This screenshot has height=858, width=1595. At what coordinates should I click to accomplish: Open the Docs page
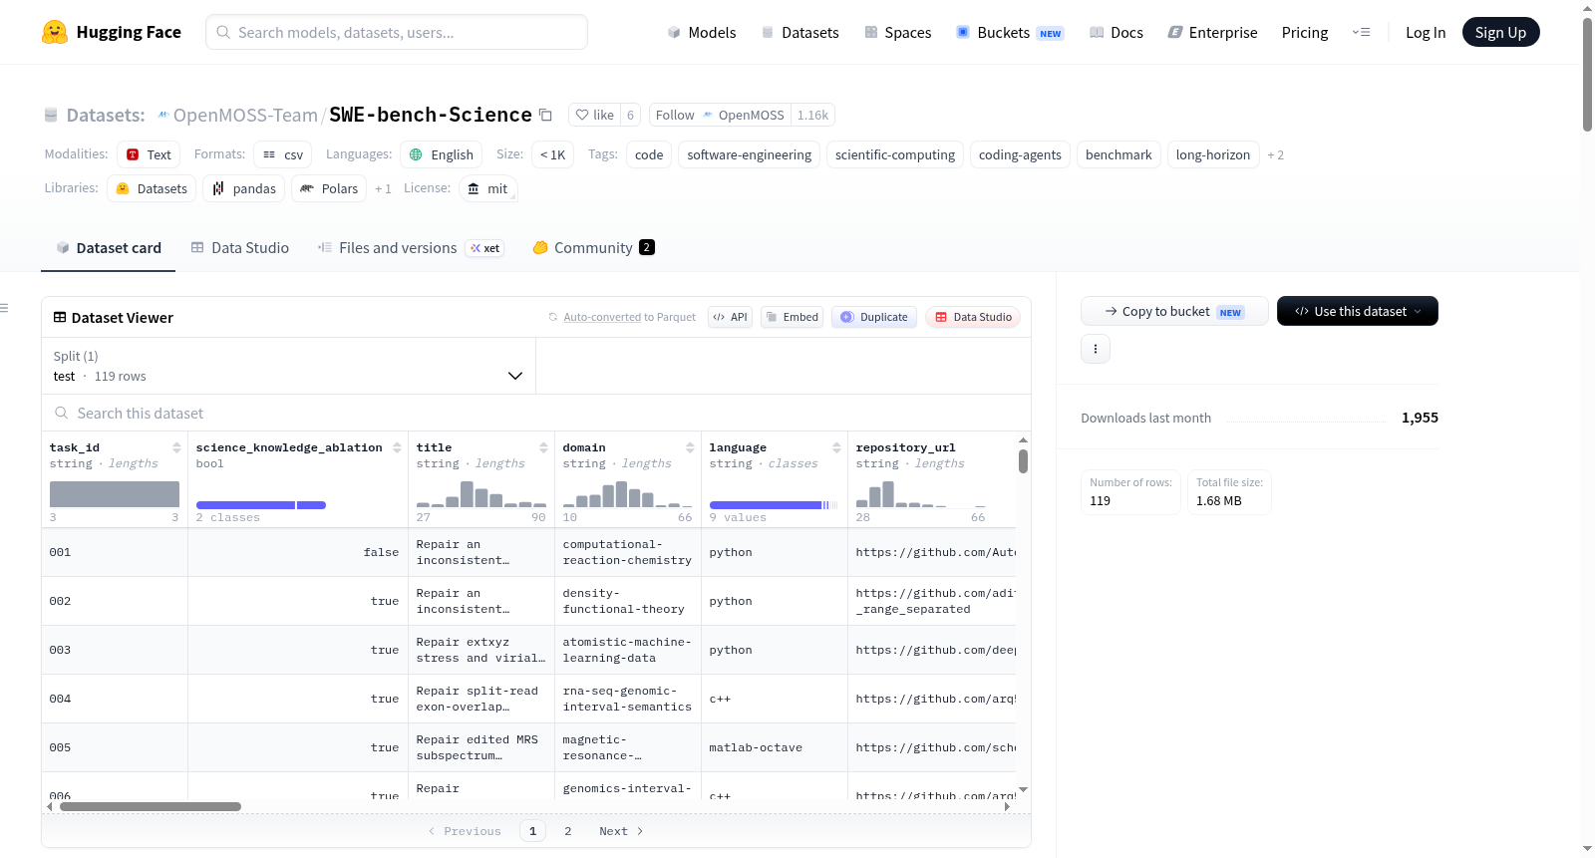click(x=1116, y=32)
